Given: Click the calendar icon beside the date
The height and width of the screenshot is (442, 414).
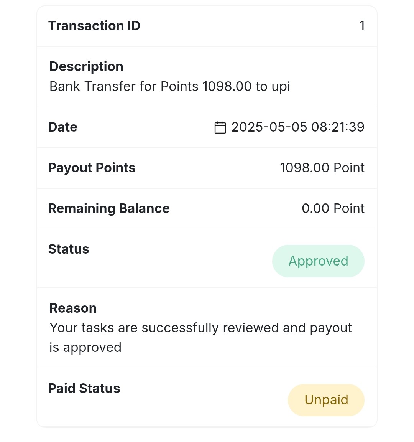Looking at the screenshot, I should [x=220, y=127].
